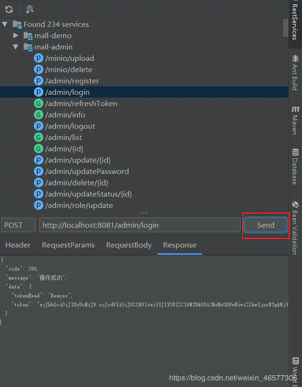Click POST icon beside /admin/register
This screenshot has height=387, width=302.
coord(38,81)
